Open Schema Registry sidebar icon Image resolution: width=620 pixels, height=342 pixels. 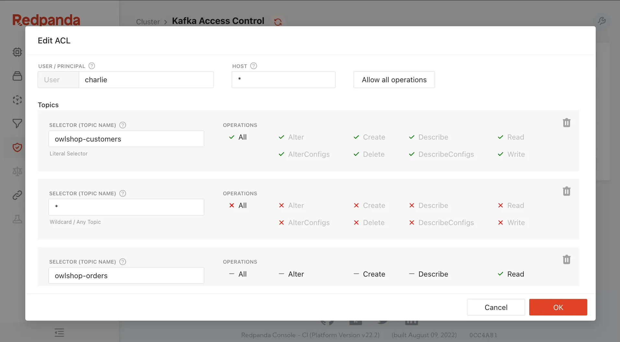click(17, 100)
